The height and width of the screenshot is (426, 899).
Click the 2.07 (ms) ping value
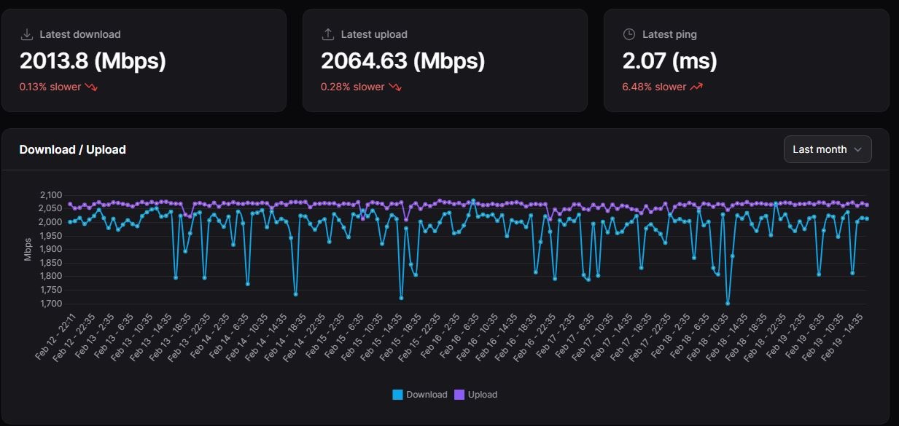669,61
